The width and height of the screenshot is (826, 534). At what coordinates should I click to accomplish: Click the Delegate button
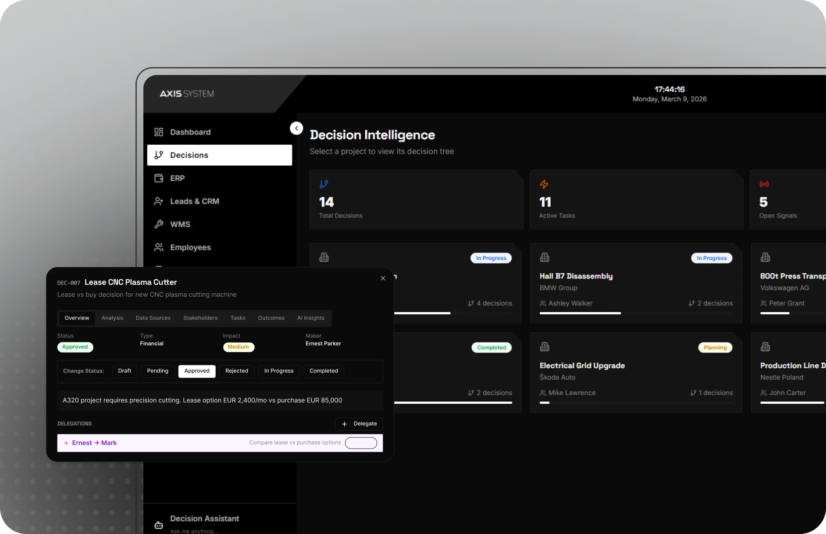click(359, 424)
